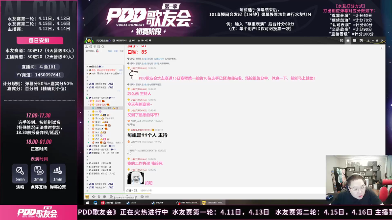Click the highlighted user row in channel list
Image resolution: width=392 pixels, height=220 pixels.
(104, 108)
